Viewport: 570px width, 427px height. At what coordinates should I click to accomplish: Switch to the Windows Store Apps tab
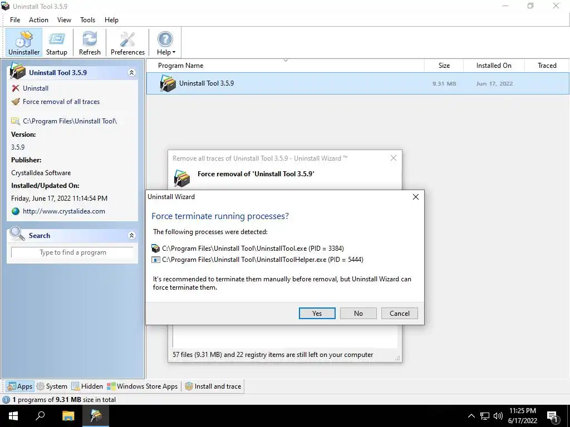click(142, 386)
